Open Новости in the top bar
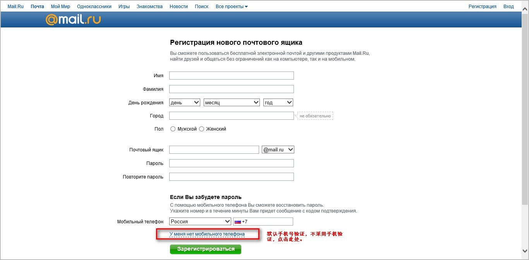 [179, 7]
